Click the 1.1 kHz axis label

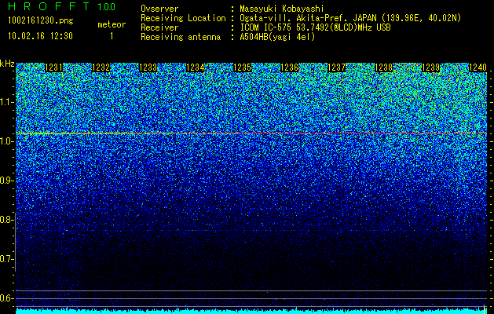pos(7,103)
